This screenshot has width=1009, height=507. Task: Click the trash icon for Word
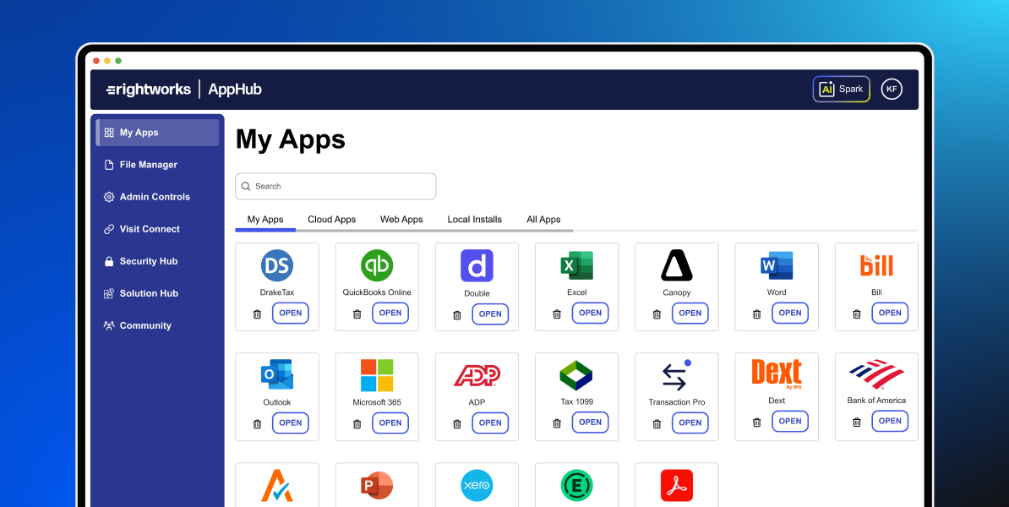pyautogui.click(x=757, y=314)
